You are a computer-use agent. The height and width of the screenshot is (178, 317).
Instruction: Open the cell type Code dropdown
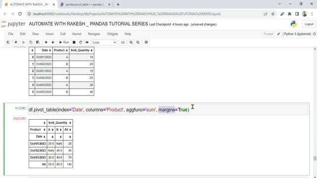105,43
